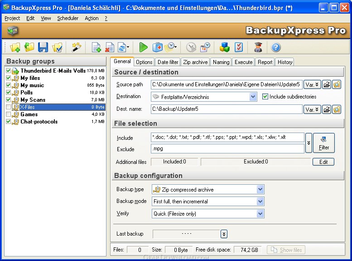Open the Edit menu
The width and height of the screenshot is (352, 261).
30,18
